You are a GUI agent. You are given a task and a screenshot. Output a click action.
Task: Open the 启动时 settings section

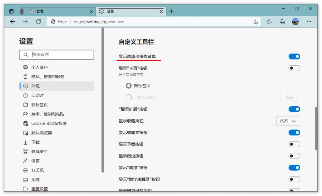pos(37,95)
